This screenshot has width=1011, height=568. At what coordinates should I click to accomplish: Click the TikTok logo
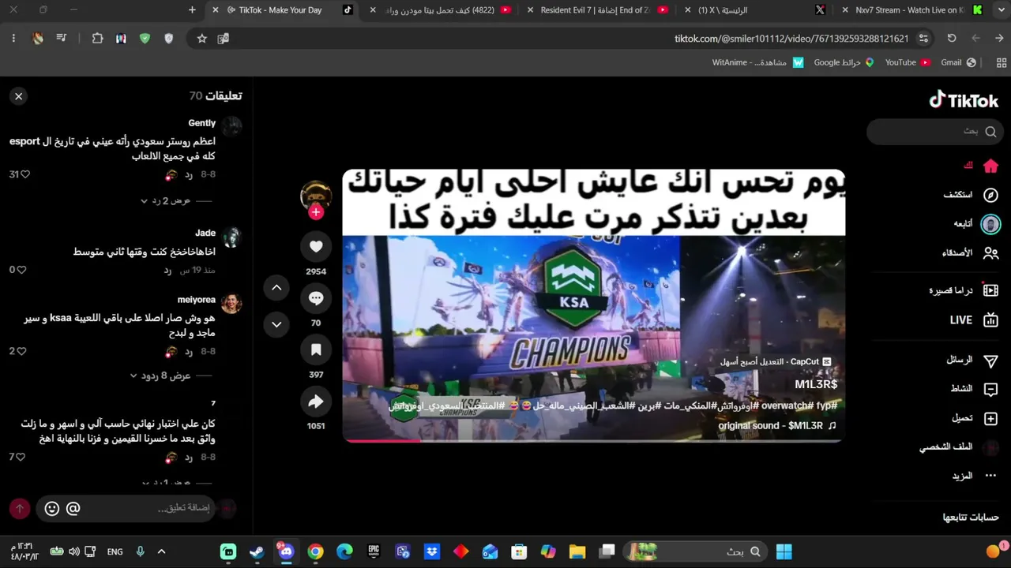tap(964, 100)
